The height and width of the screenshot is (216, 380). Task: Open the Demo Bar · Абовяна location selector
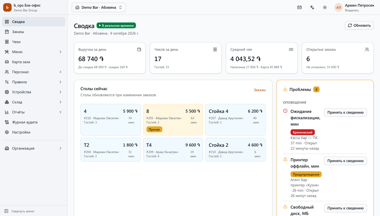pyautogui.click(x=99, y=7)
